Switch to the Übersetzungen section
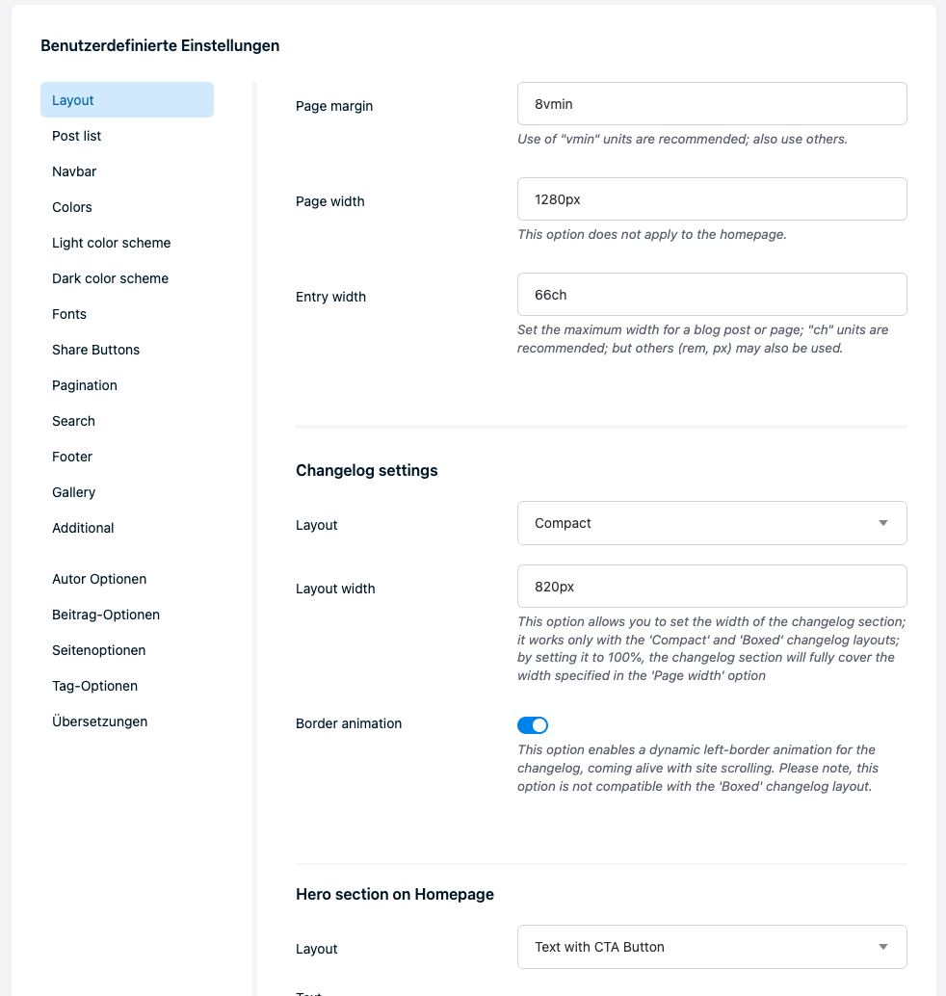The height and width of the screenshot is (996, 946). [99, 721]
